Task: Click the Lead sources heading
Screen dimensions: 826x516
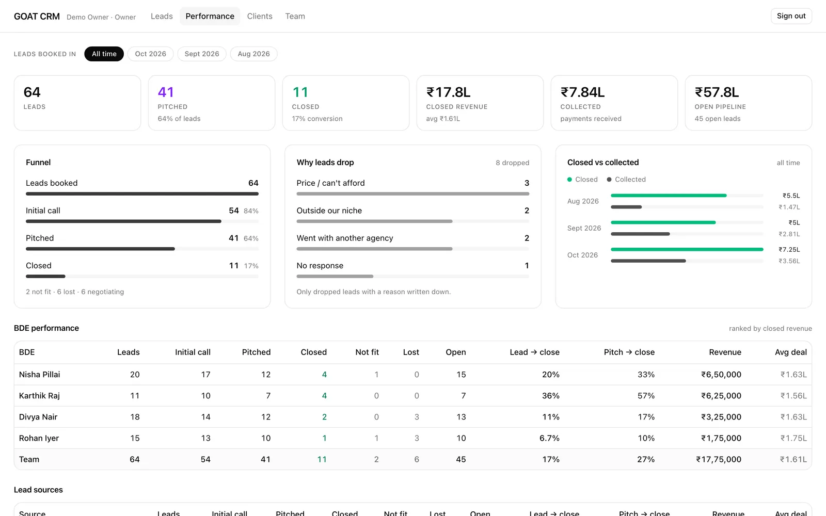Action: [38, 490]
